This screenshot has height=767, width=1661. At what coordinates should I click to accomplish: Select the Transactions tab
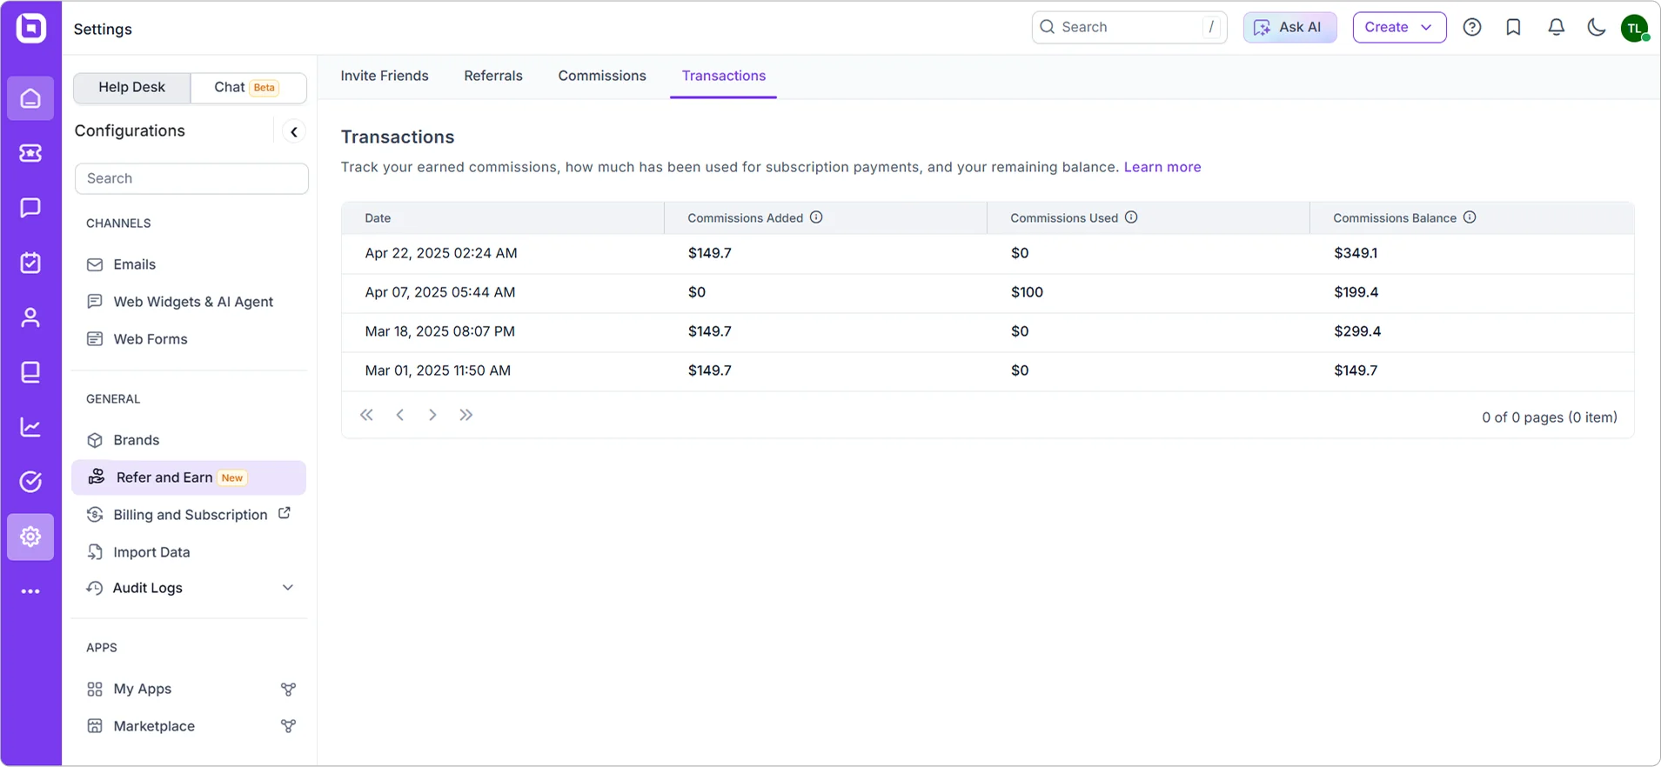point(724,76)
